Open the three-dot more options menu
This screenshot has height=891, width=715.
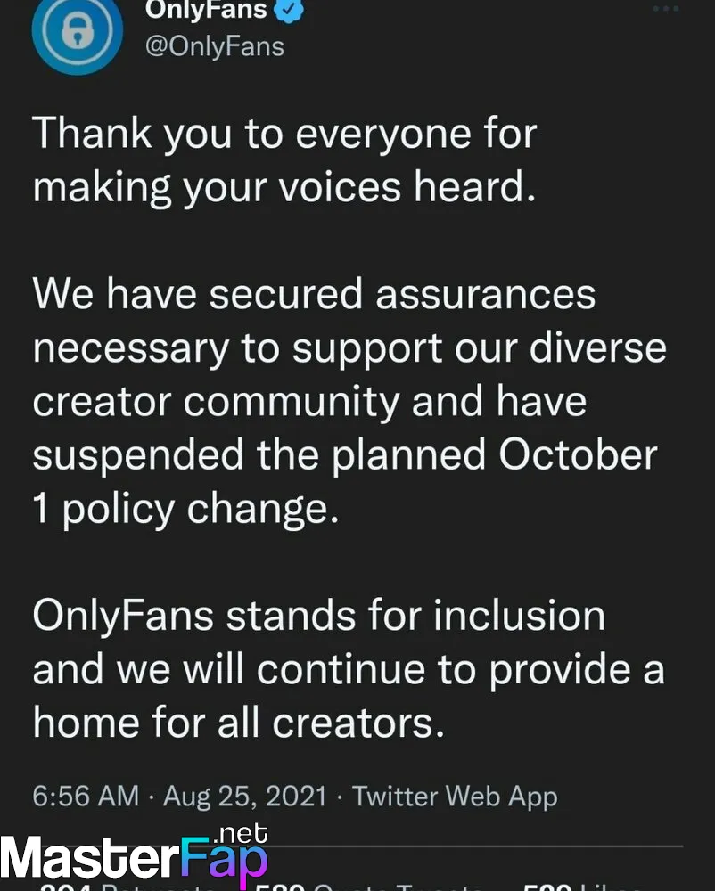point(666,9)
